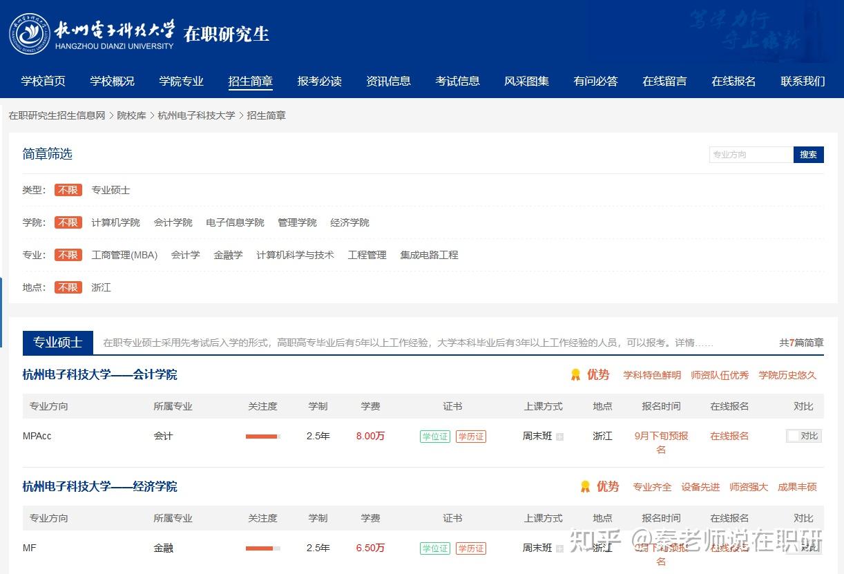Screen dimensions: 844x574
Task: Click 9月下旬预报名 in the MPAcc row
Action: (x=662, y=443)
